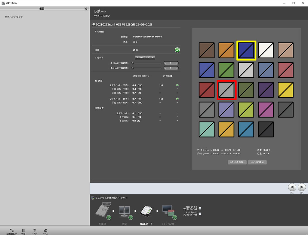Go to ホーム using the house icon
The image size is (308, 235).
(45, 230)
